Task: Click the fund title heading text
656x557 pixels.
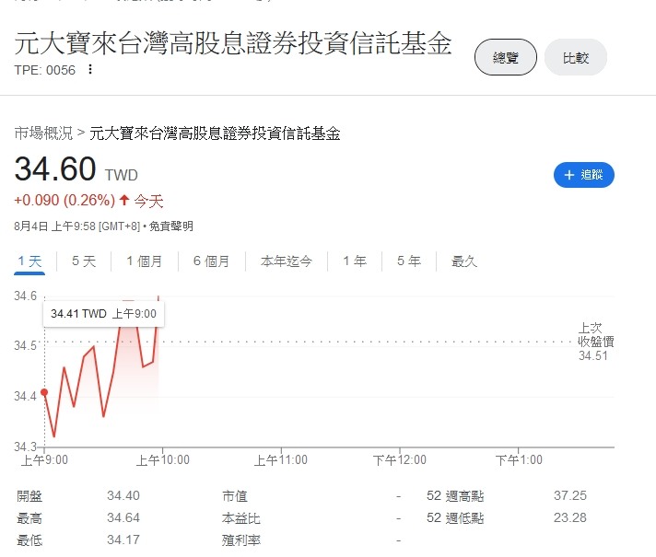Action: (233, 43)
